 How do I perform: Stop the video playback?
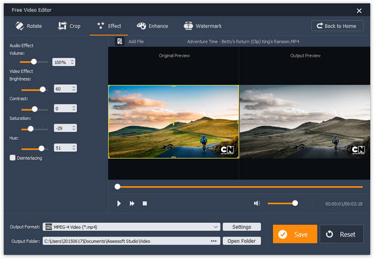click(145, 203)
